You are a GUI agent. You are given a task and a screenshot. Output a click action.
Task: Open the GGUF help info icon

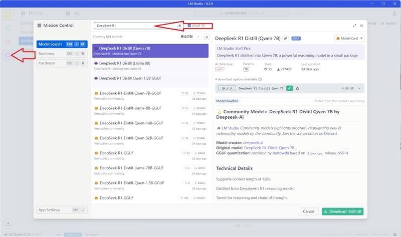tap(203, 26)
